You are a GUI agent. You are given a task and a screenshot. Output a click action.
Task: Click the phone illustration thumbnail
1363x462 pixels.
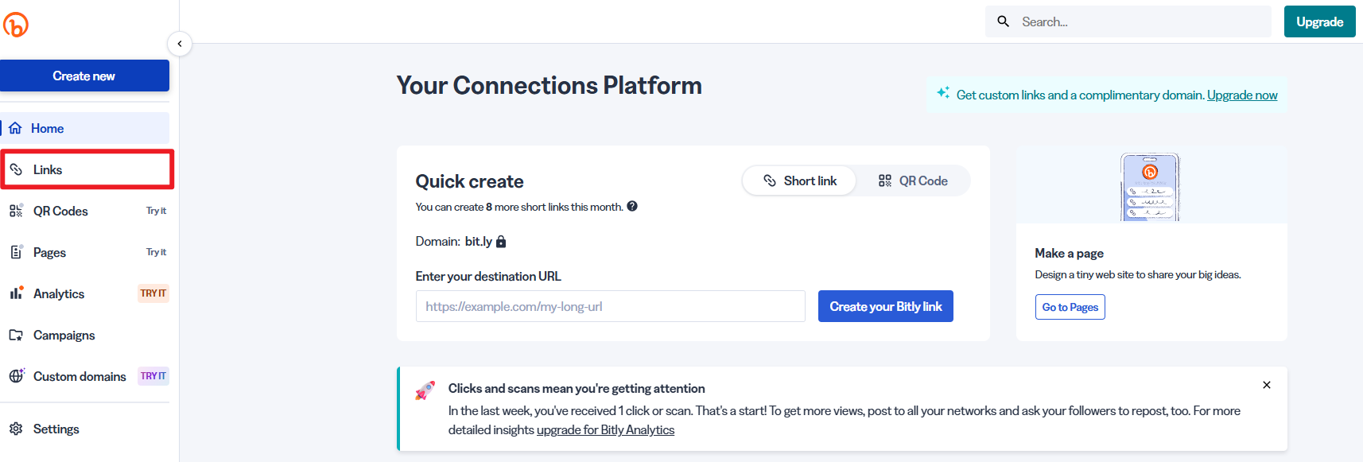pos(1150,188)
